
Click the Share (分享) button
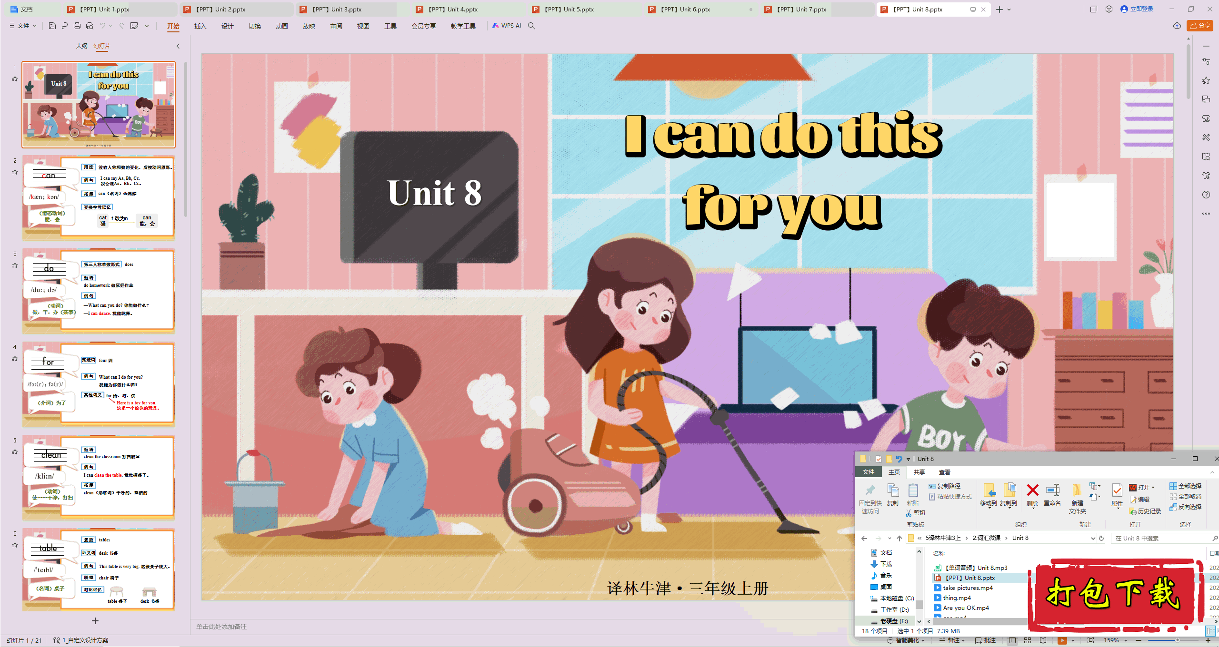point(1200,26)
